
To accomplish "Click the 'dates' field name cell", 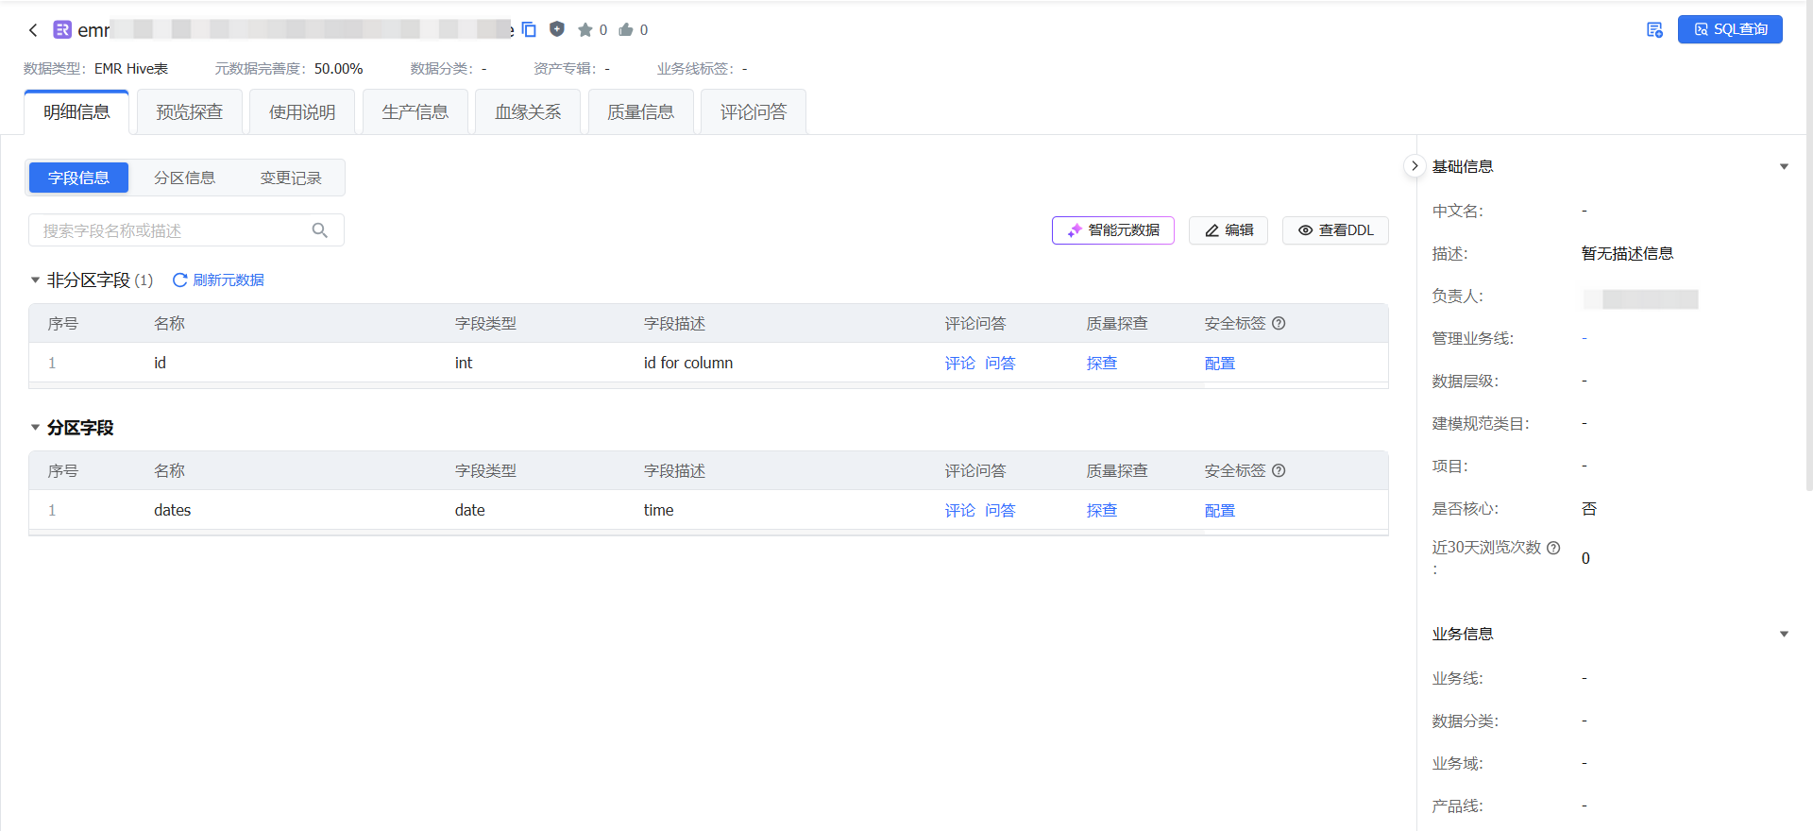I will (x=173, y=510).
